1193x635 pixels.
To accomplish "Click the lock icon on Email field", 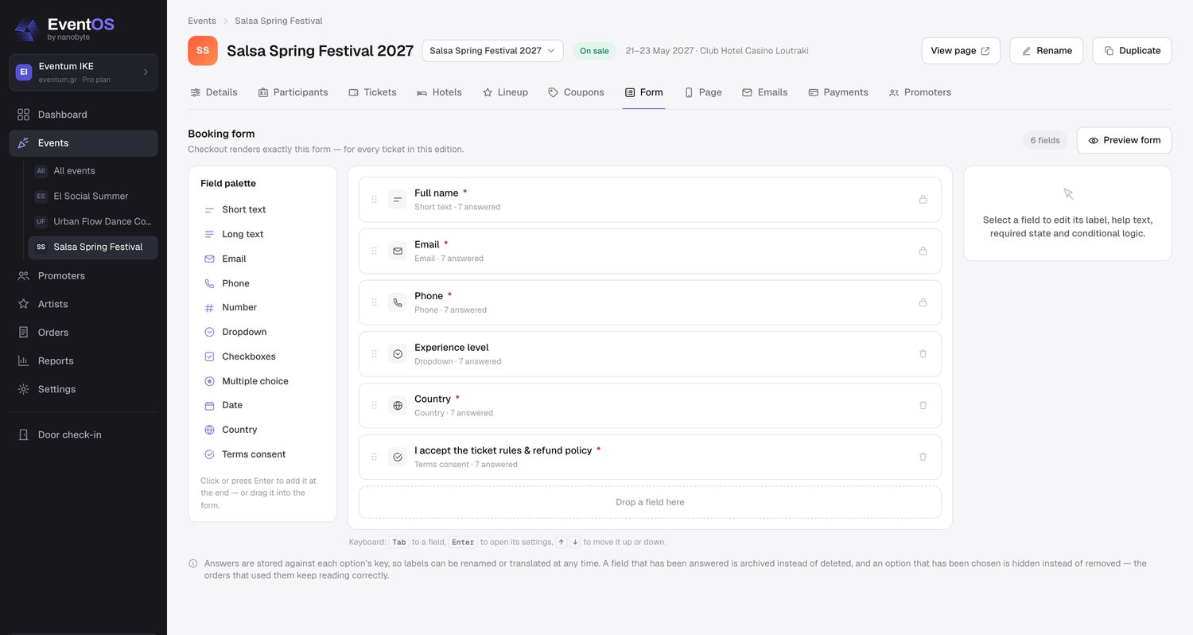I will click(x=923, y=251).
